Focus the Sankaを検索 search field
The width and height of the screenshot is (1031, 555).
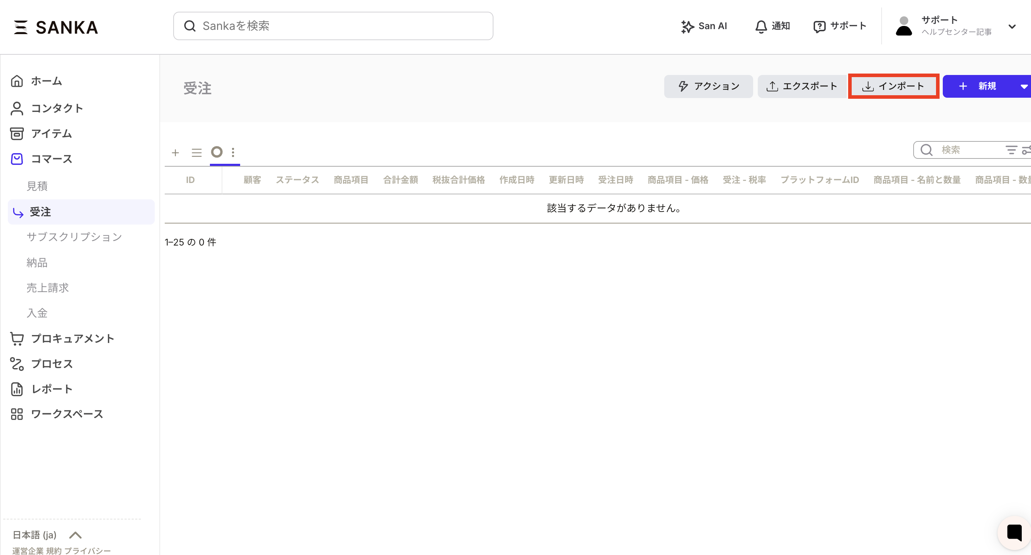point(333,26)
